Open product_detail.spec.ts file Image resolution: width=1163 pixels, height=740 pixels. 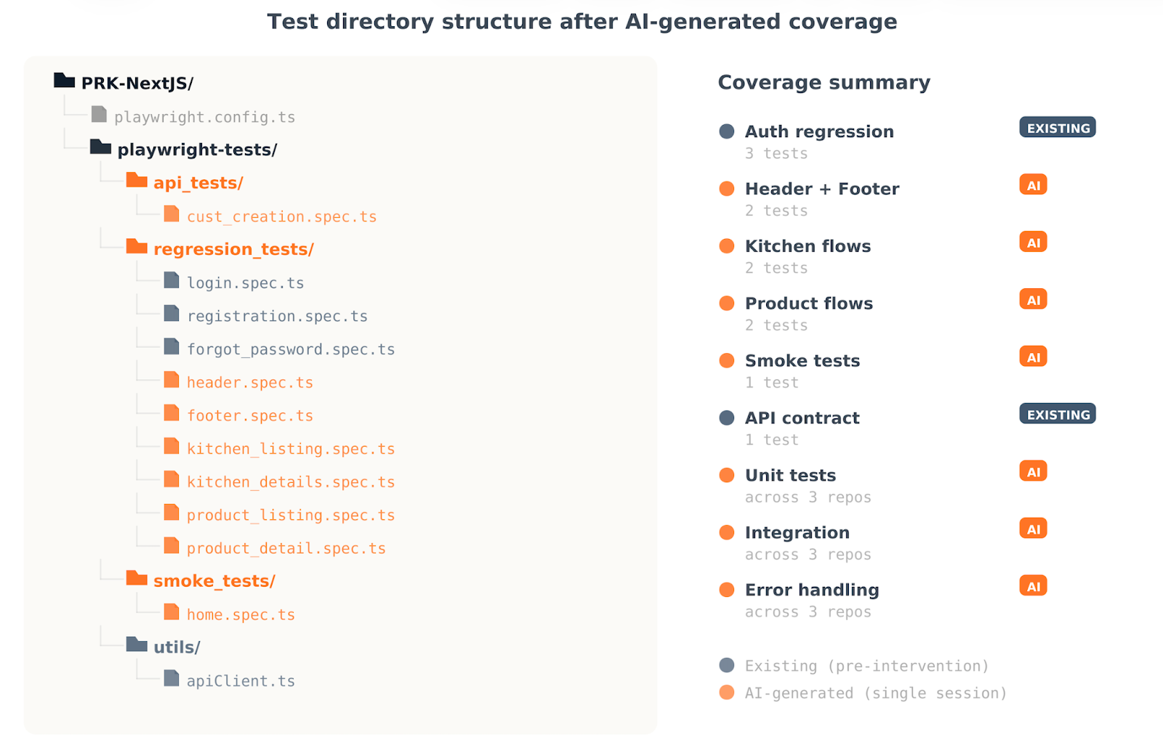tap(286, 548)
